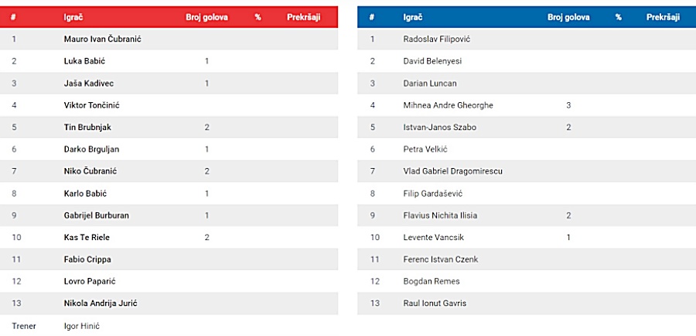The width and height of the screenshot is (696, 336).
Task: Select Raul Ionut Gavris row
Action: 527,303
